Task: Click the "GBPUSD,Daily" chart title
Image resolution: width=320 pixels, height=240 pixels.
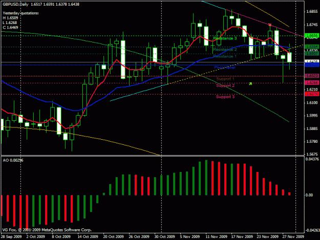Action: tap(15, 4)
